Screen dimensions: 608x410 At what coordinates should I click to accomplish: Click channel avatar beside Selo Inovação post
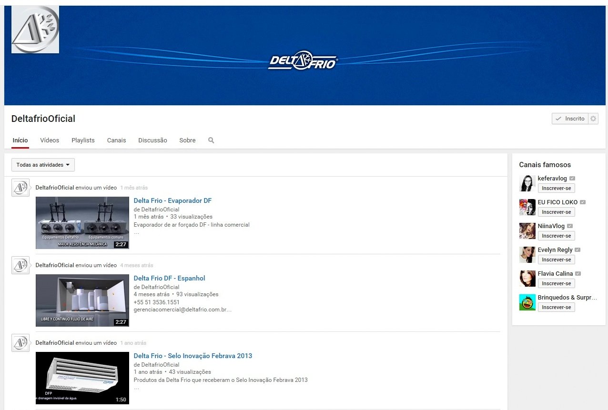coord(20,343)
